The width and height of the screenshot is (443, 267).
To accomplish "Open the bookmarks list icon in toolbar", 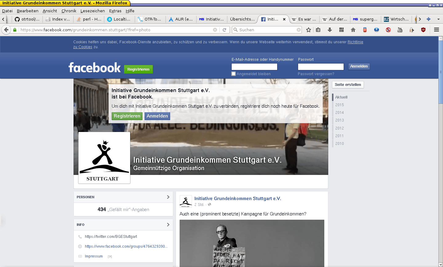I will 318,30.
